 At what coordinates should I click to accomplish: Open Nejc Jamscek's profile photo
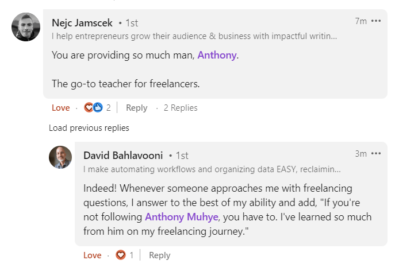pos(26,27)
